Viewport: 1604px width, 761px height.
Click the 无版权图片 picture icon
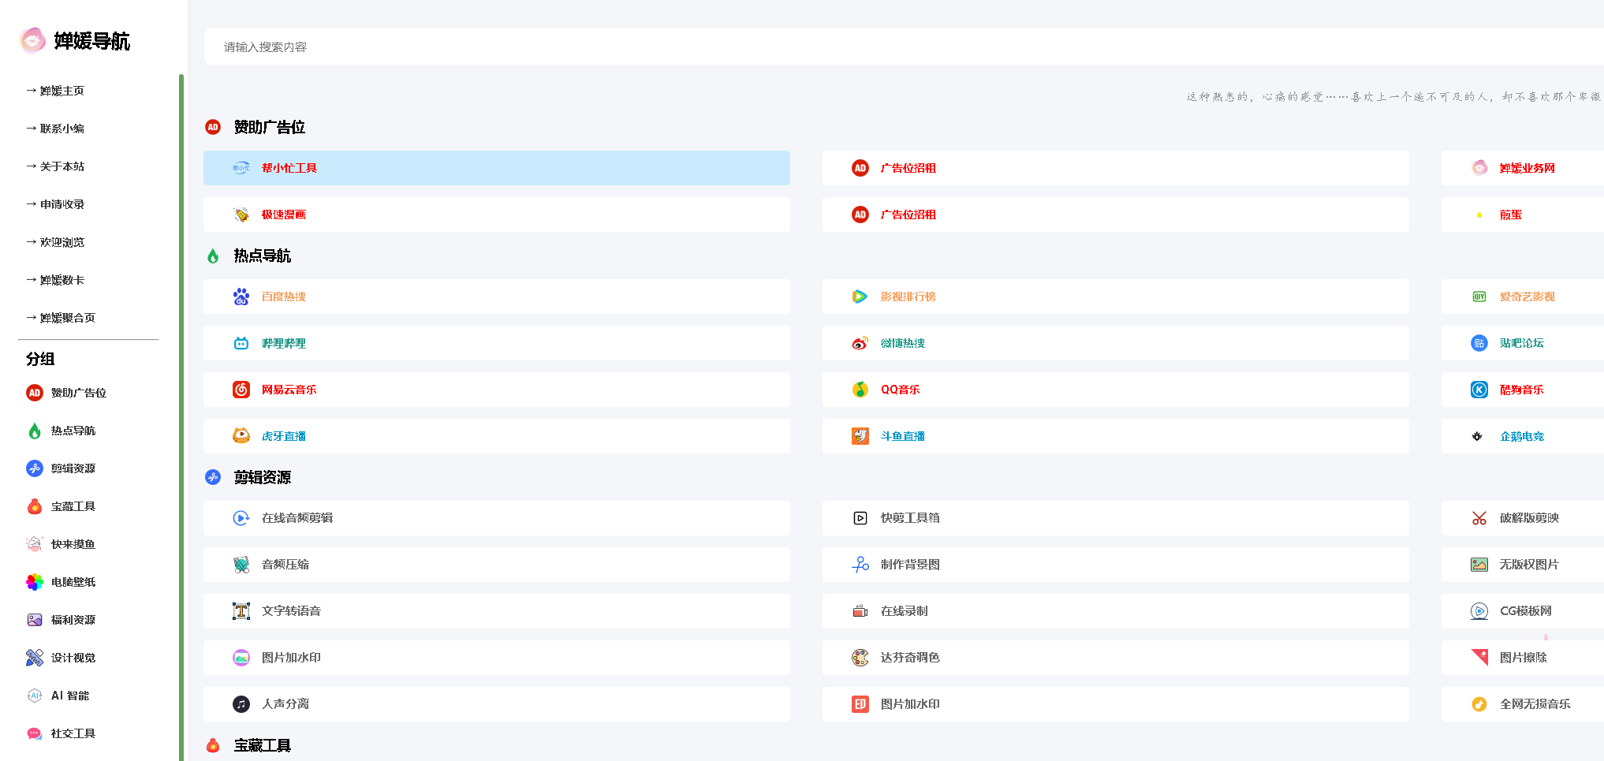1479,565
